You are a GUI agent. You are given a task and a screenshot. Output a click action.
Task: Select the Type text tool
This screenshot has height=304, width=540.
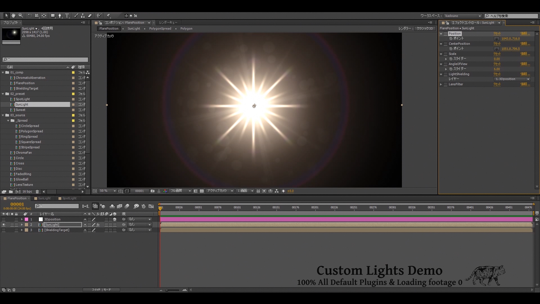point(67,16)
